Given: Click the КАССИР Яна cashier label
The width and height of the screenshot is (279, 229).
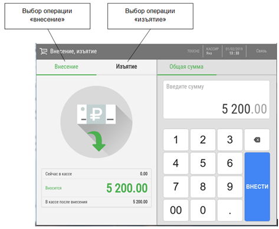Looking at the screenshot, I should pos(212,51).
